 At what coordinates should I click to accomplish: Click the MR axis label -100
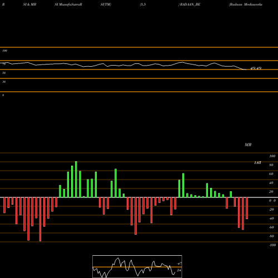coord(272,245)
